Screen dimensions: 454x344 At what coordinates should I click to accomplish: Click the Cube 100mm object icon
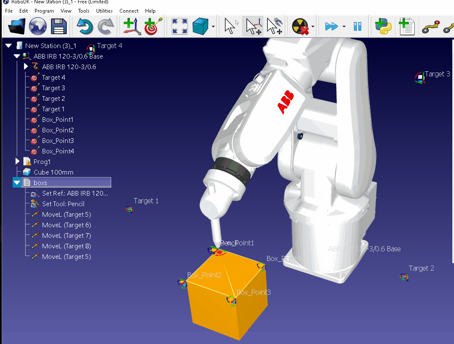[27, 172]
